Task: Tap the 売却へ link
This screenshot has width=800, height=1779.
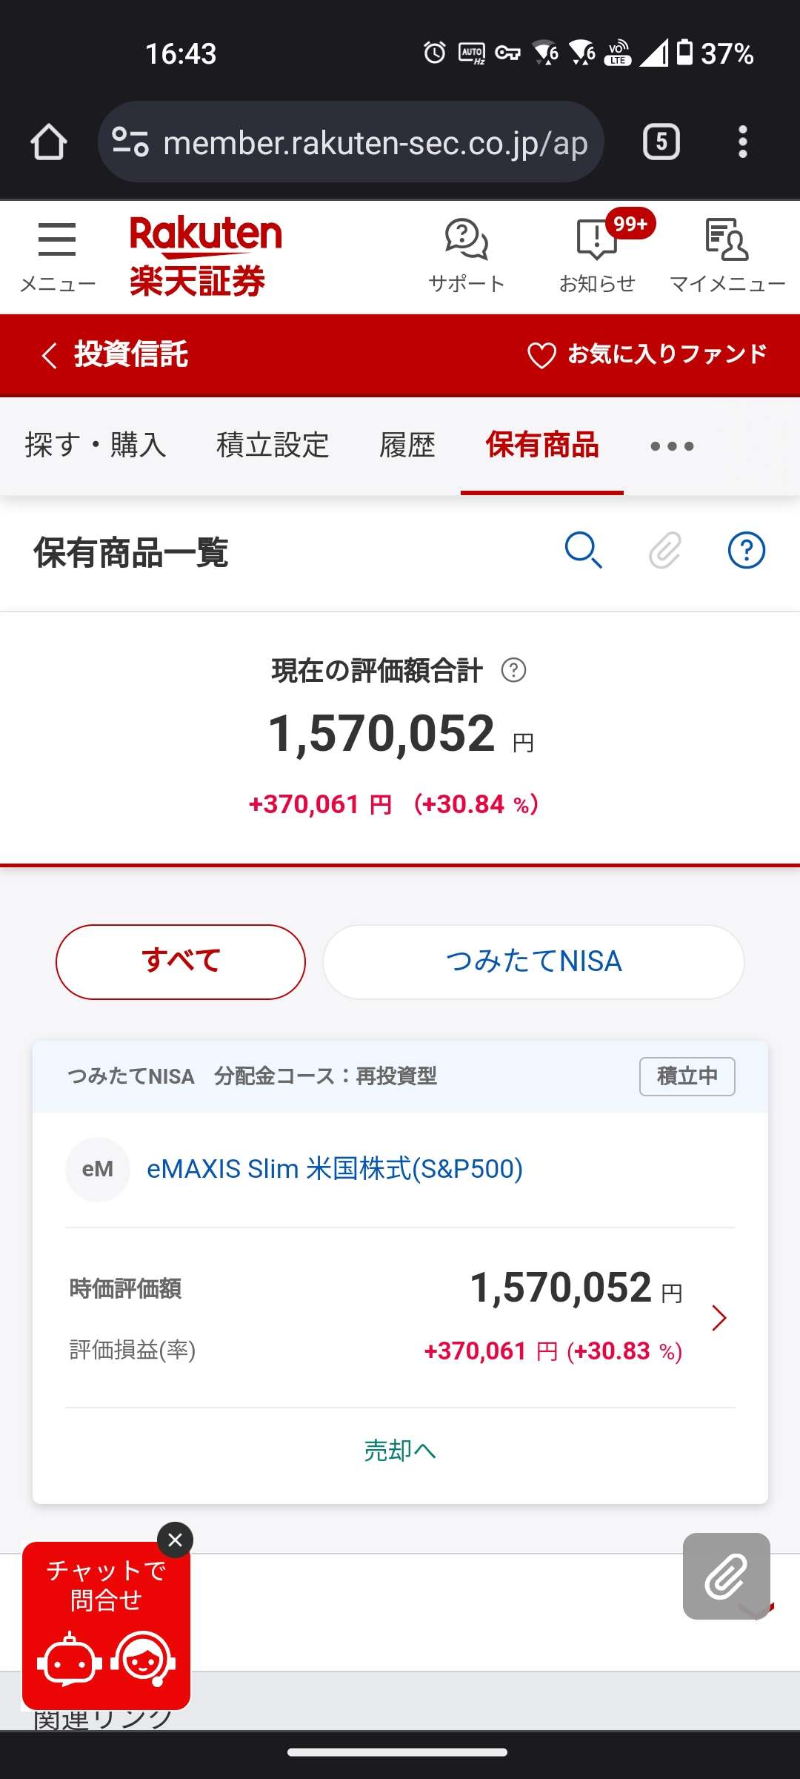Action: point(400,1451)
